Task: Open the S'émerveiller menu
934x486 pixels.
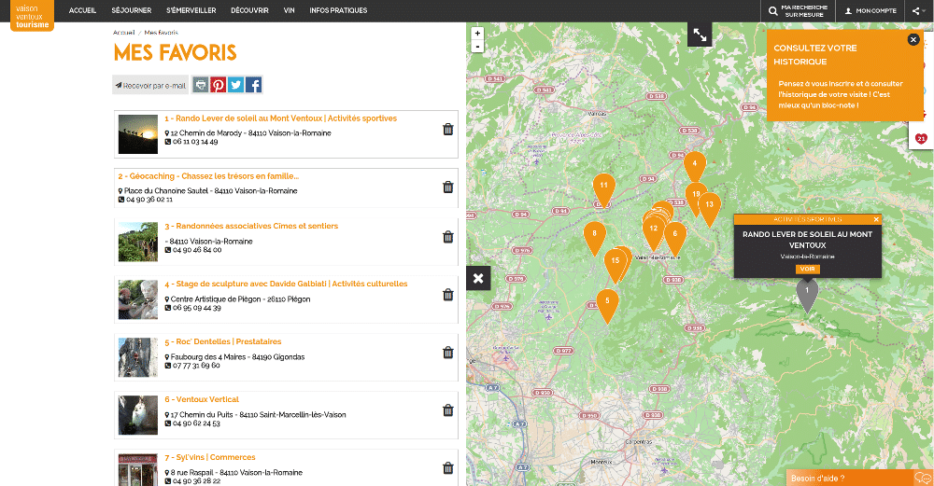Action: [x=191, y=10]
